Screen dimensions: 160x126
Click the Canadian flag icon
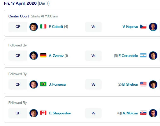coord(43,113)
